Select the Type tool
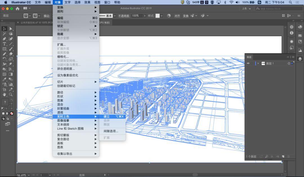 pyautogui.click(x=5, y=44)
